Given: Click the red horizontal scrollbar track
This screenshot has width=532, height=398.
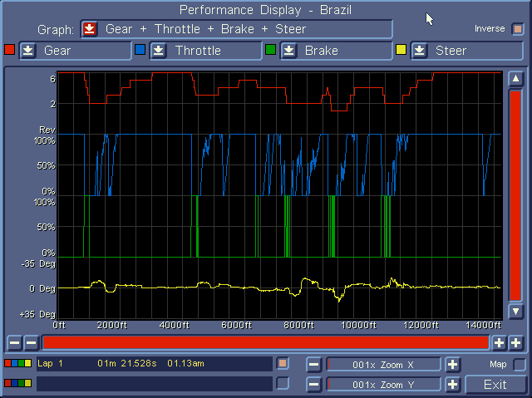Looking at the screenshot, I should click(266, 342).
